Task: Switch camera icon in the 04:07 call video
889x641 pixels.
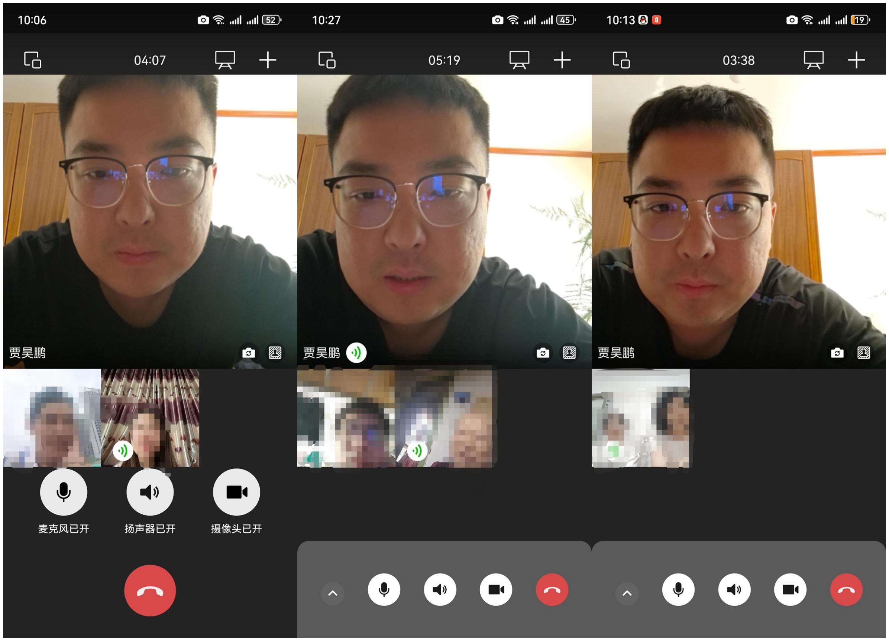Action: click(249, 353)
